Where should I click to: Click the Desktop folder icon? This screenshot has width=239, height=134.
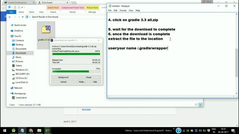(13, 45)
